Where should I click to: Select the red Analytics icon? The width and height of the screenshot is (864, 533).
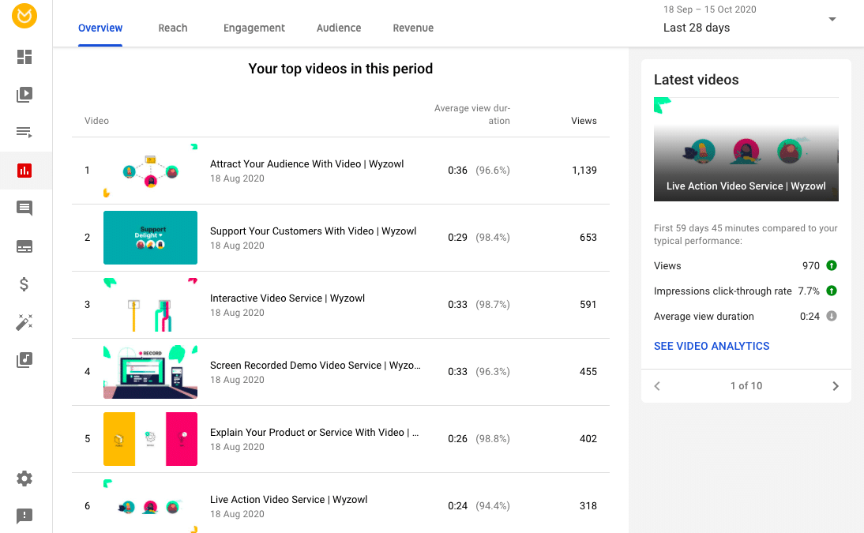[x=24, y=171]
